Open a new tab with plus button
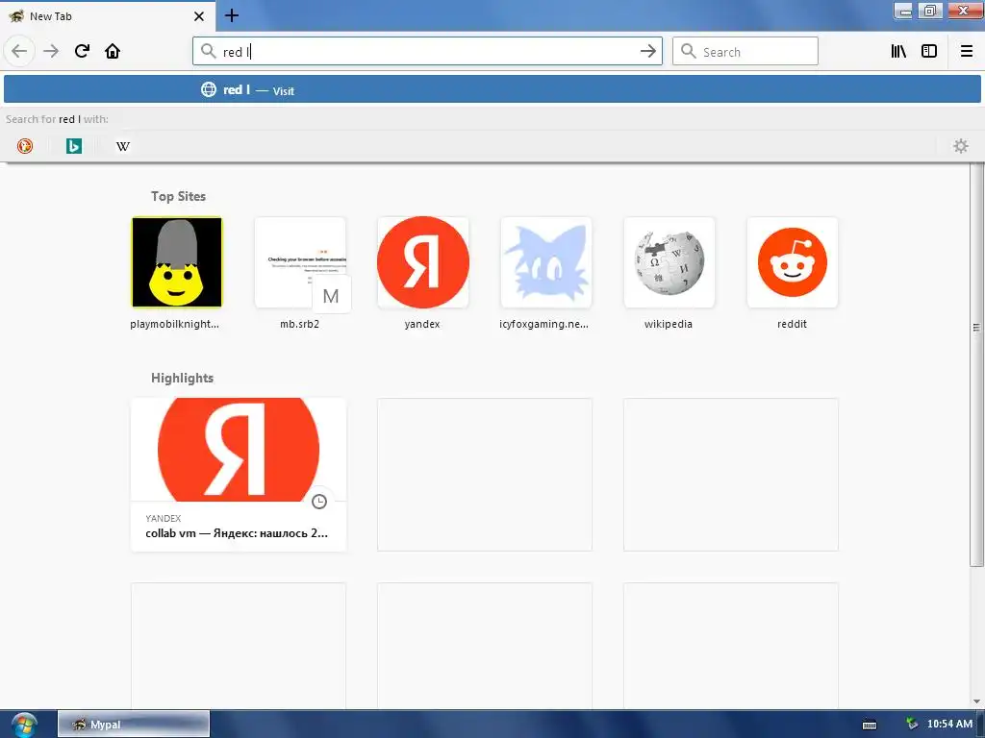The height and width of the screenshot is (738, 985). 232,15
